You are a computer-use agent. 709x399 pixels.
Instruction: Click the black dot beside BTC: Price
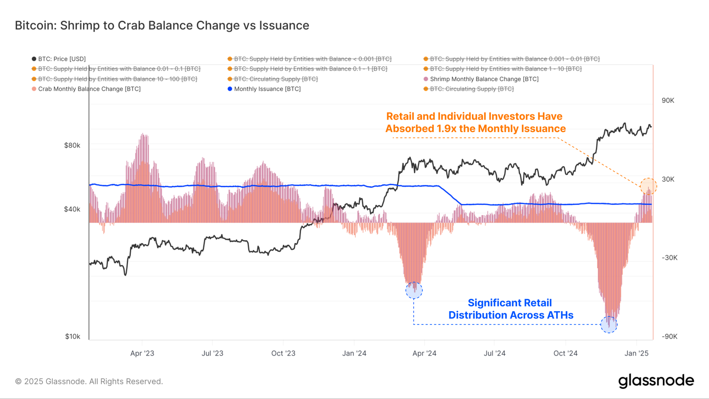click(x=34, y=59)
